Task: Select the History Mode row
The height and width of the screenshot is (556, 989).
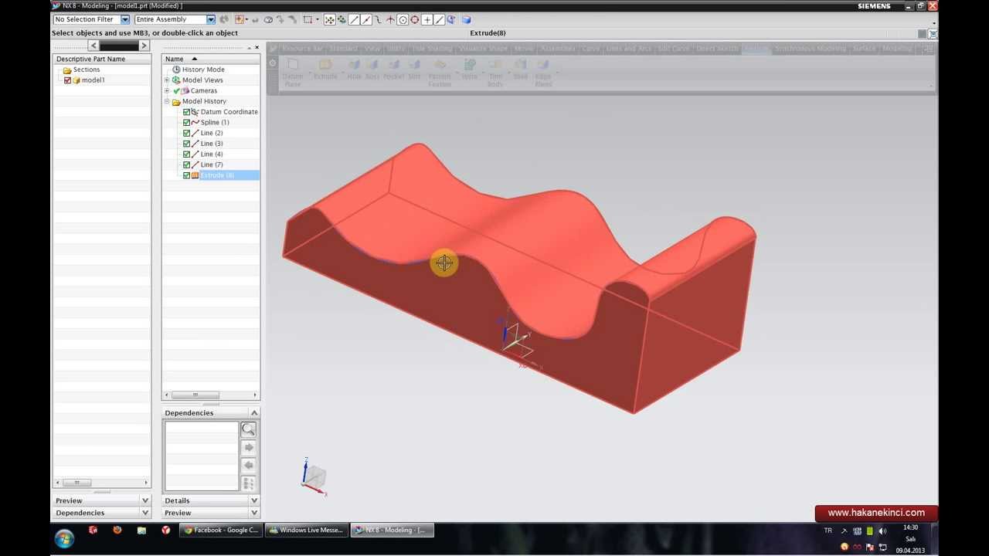Action: pyautogui.click(x=203, y=69)
